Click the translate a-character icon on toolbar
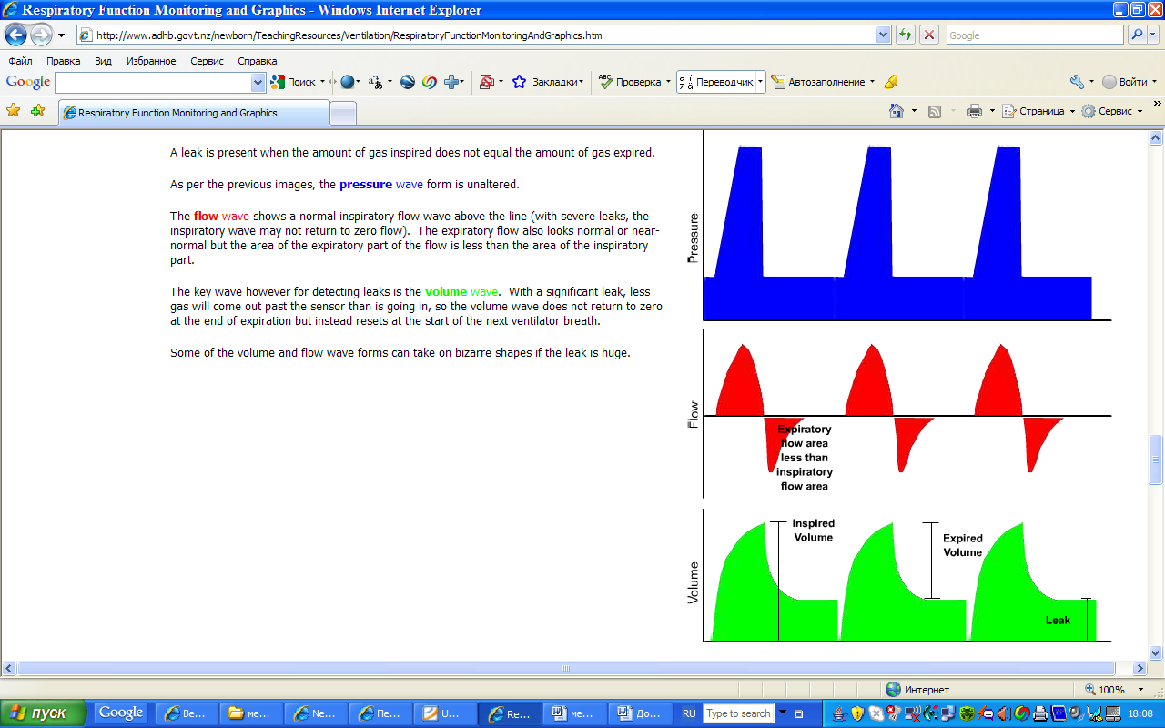1165x728 pixels. 375,82
